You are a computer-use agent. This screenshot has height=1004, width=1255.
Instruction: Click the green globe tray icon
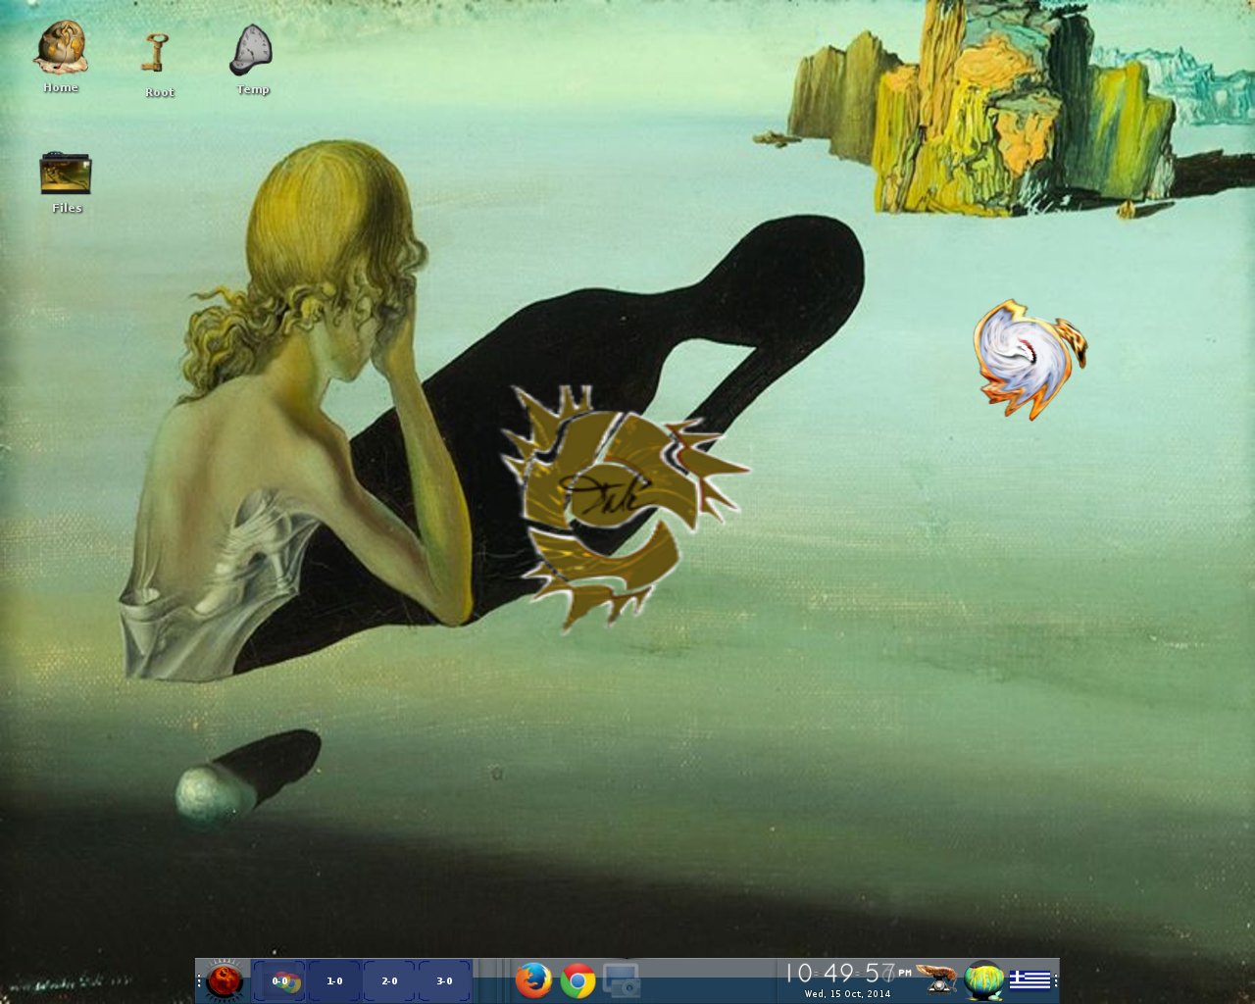983,980
